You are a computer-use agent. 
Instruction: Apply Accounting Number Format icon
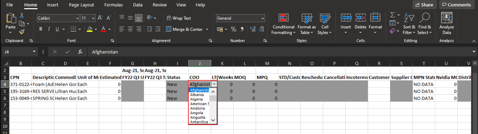point(220,29)
